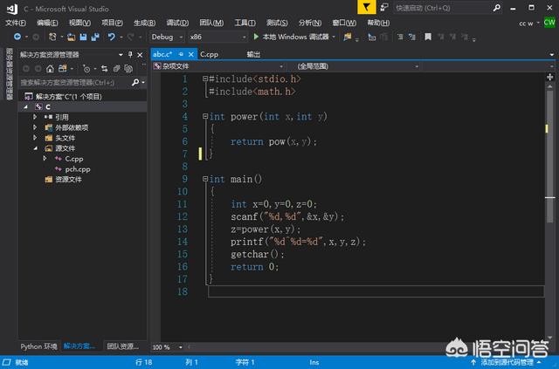The width and height of the screenshot is (559, 369).
Task: Click the split editor icon above scrollbar
Action: (x=549, y=77)
